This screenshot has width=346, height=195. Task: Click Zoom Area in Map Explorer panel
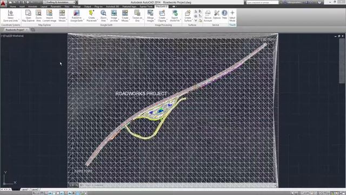pyautogui.click(x=38, y=16)
